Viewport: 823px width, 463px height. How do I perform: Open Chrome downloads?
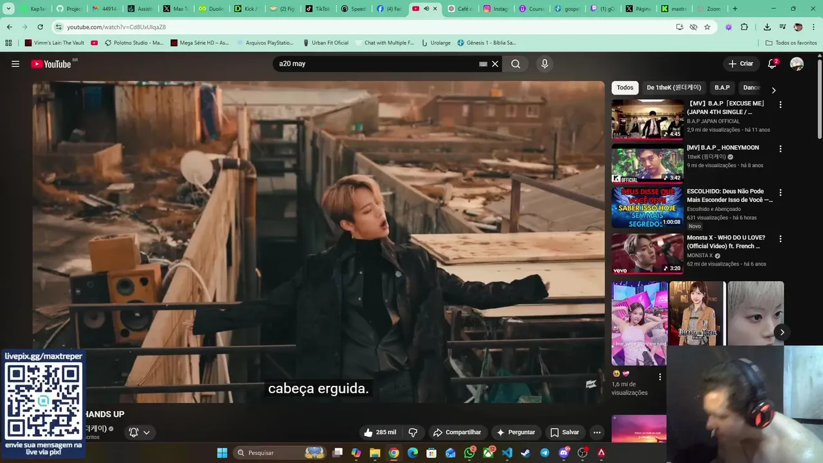767,27
